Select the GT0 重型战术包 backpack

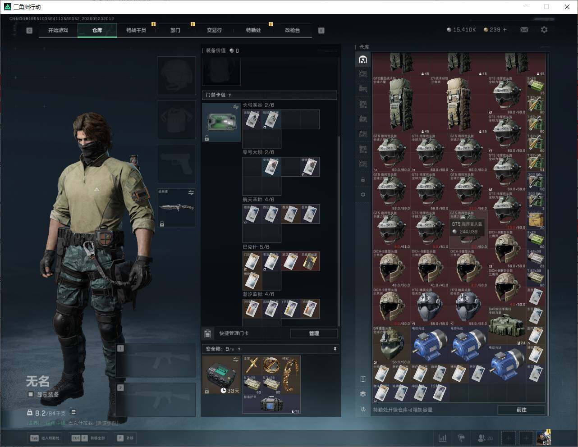tap(401, 104)
